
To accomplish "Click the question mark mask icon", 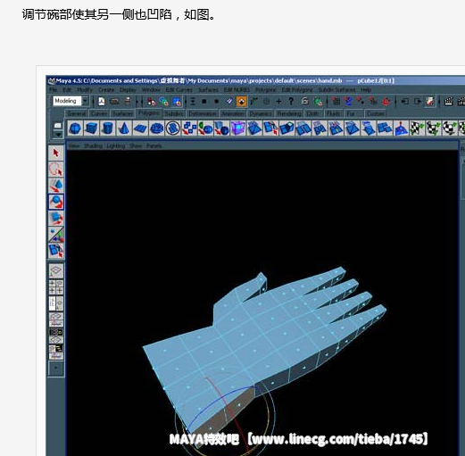I will [291, 102].
